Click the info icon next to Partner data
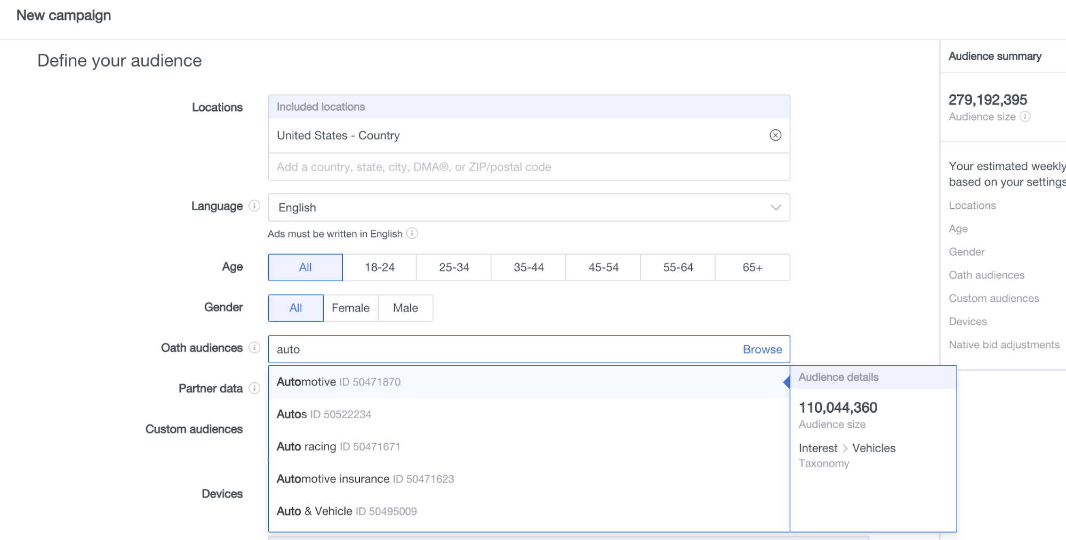This screenshot has width=1066, height=540. (255, 388)
